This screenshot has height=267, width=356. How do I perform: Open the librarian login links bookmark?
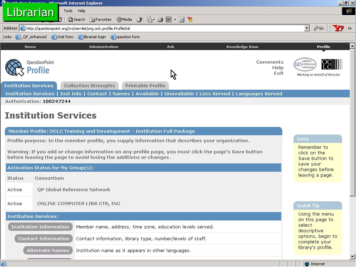tap(92, 37)
